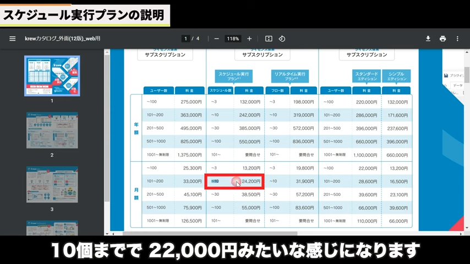Click the zoom out minus icon

216,39
